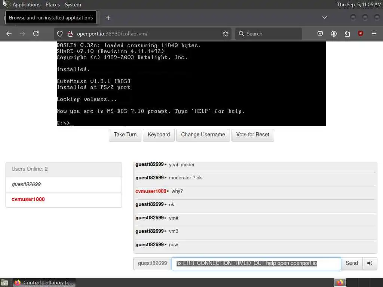Open the tracking protection shield icon

(x=60, y=34)
